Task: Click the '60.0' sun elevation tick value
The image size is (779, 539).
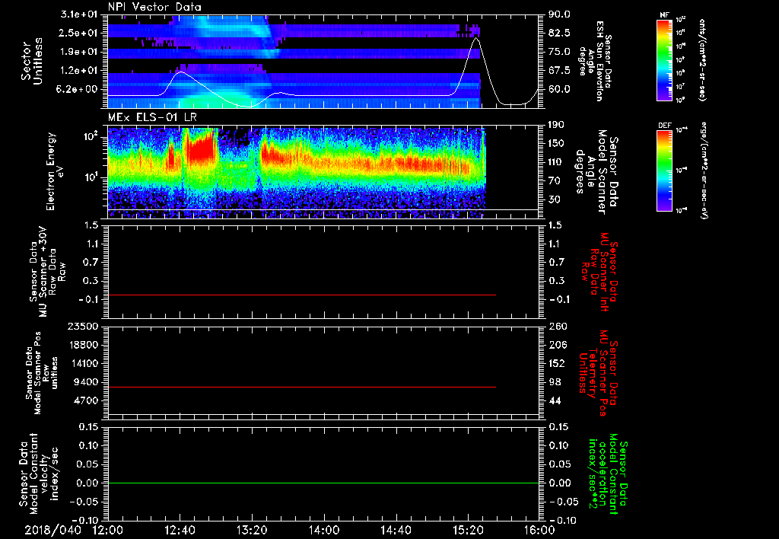Action: pyautogui.click(x=559, y=90)
